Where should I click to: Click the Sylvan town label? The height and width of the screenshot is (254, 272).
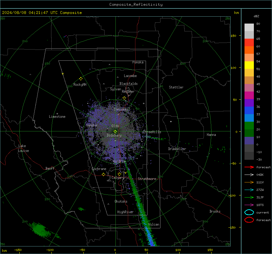(115, 89)
